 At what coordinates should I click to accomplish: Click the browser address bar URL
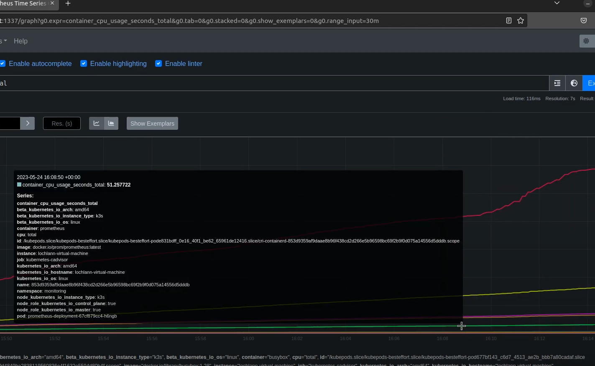coord(189,20)
